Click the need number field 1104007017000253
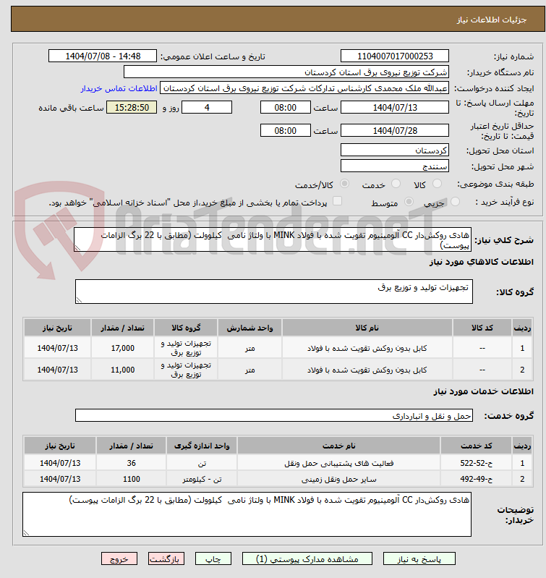The image size is (546, 578). pyautogui.click(x=395, y=56)
